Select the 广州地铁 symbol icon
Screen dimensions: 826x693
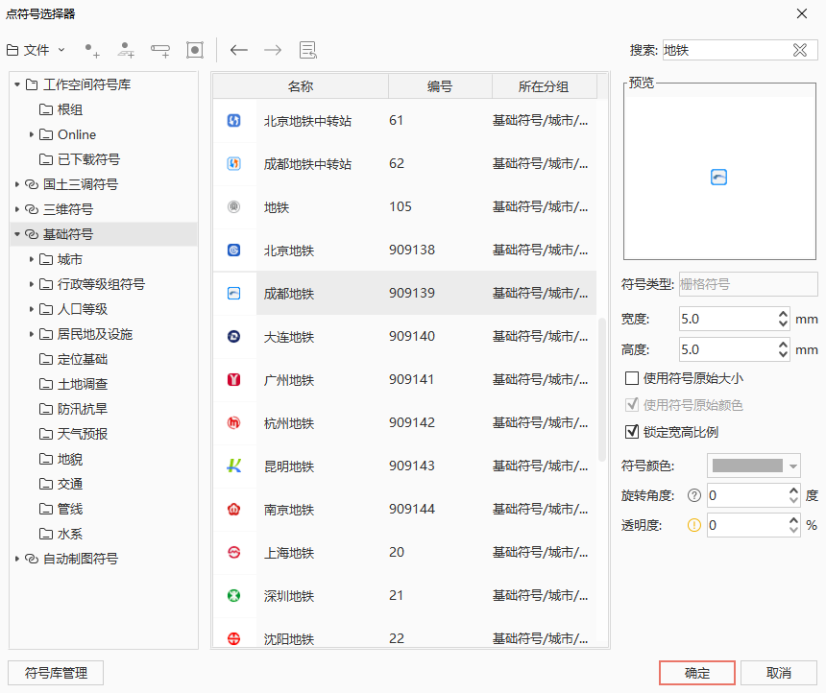tap(233, 380)
